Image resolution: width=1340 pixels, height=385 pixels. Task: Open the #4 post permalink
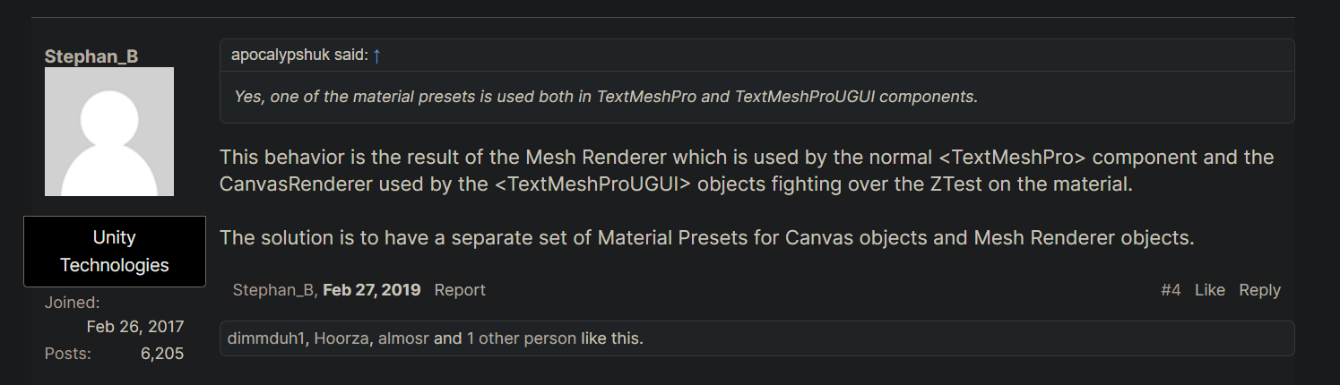pyautogui.click(x=1171, y=290)
